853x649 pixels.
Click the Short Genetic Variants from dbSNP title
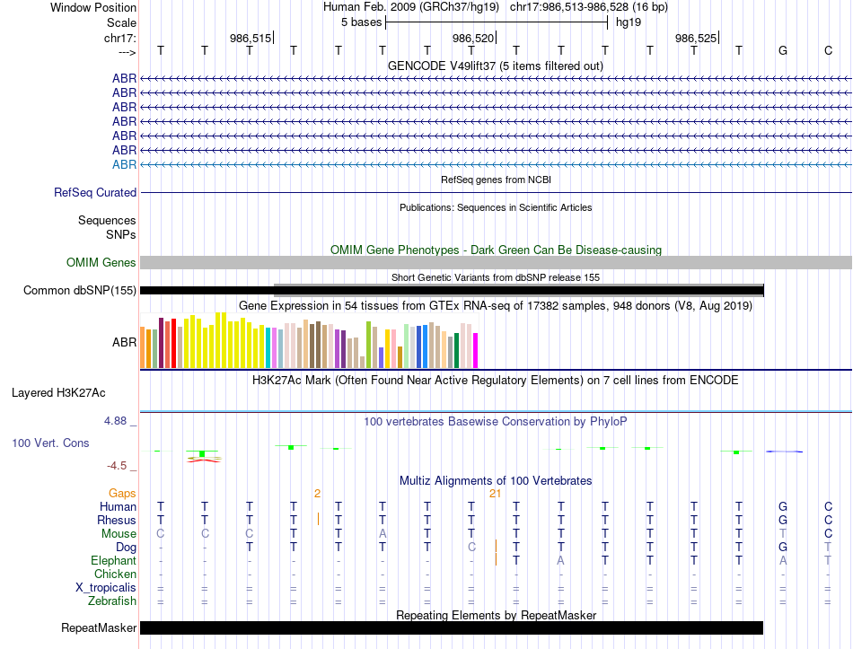coord(496,277)
